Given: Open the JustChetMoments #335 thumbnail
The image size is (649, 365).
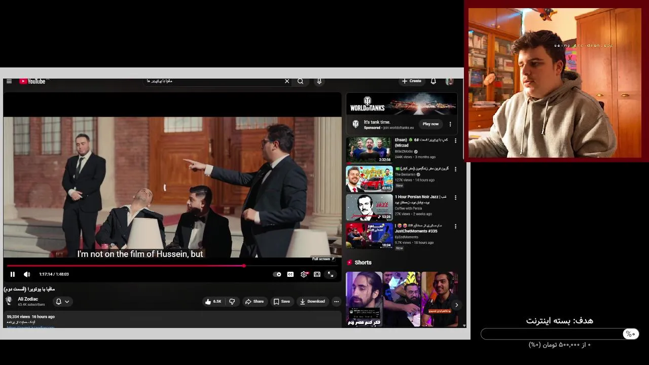Looking at the screenshot, I should click(369, 236).
